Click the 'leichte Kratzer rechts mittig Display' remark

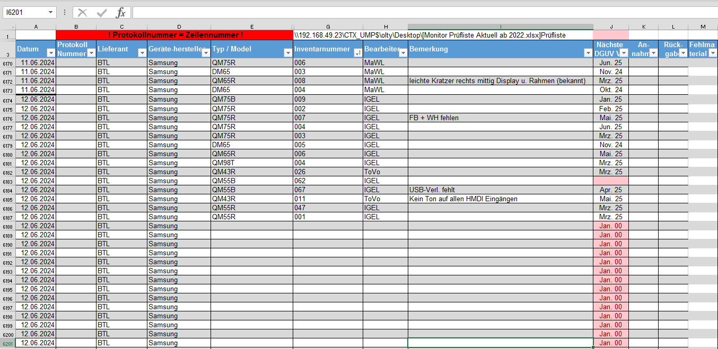coord(500,81)
